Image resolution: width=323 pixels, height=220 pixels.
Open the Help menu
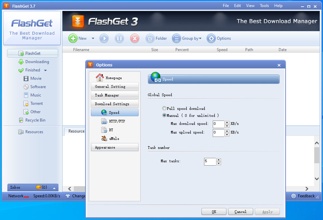coord(278,6)
